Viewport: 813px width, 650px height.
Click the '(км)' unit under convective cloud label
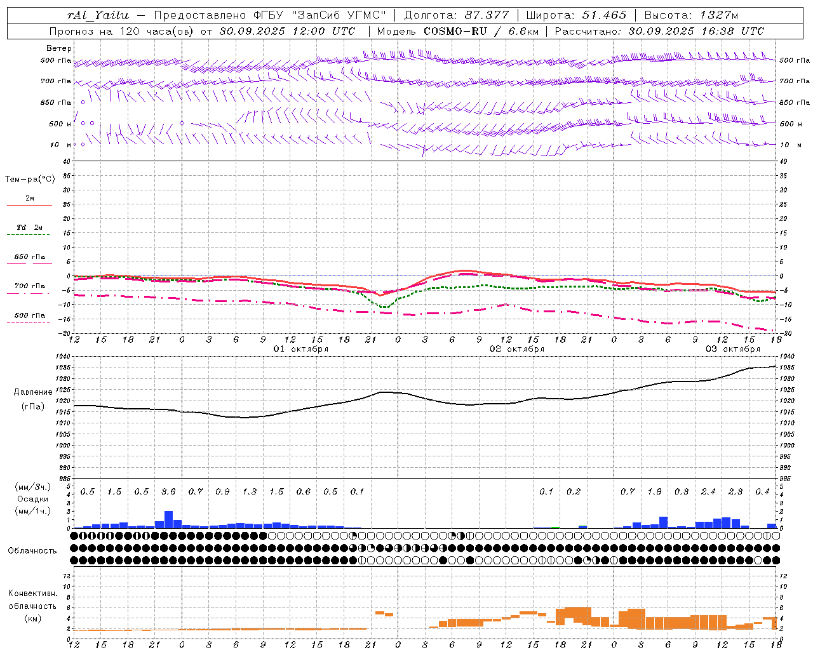pyautogui.click(x=32, y=618)
